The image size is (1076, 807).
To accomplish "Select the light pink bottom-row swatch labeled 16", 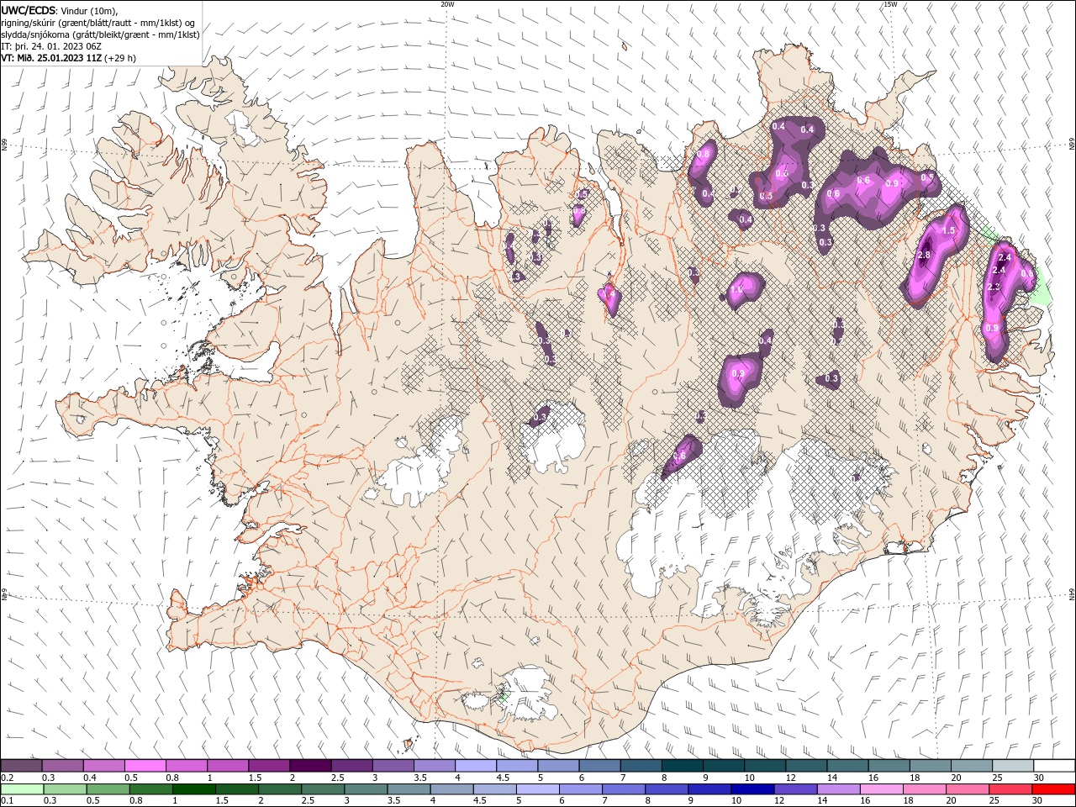I will tap(881, 789).
